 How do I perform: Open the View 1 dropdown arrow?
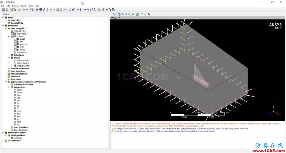tap(120, 18)
